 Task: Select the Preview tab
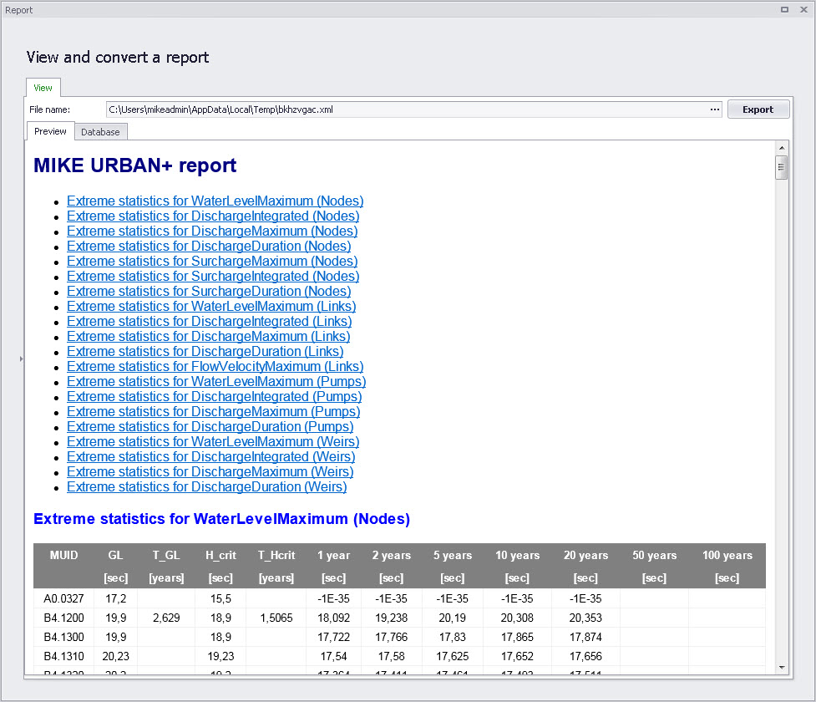(50, 131)
